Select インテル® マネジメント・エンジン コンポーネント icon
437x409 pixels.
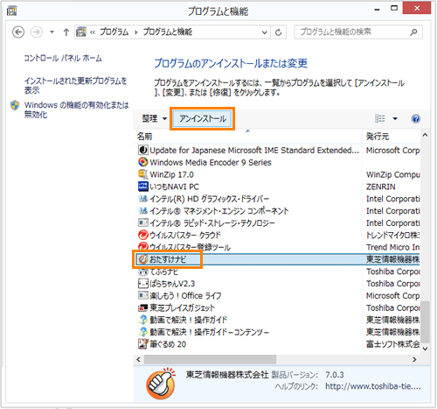pyautogui.click(x=142, y=210)
